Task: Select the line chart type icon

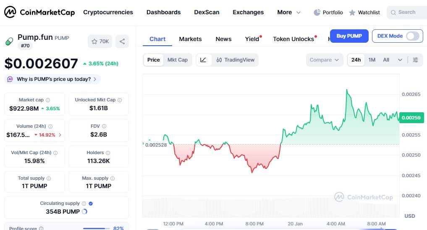Action: coord(204,60)
